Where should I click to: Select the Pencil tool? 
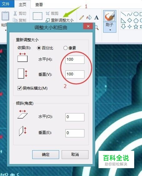(82, 18)
